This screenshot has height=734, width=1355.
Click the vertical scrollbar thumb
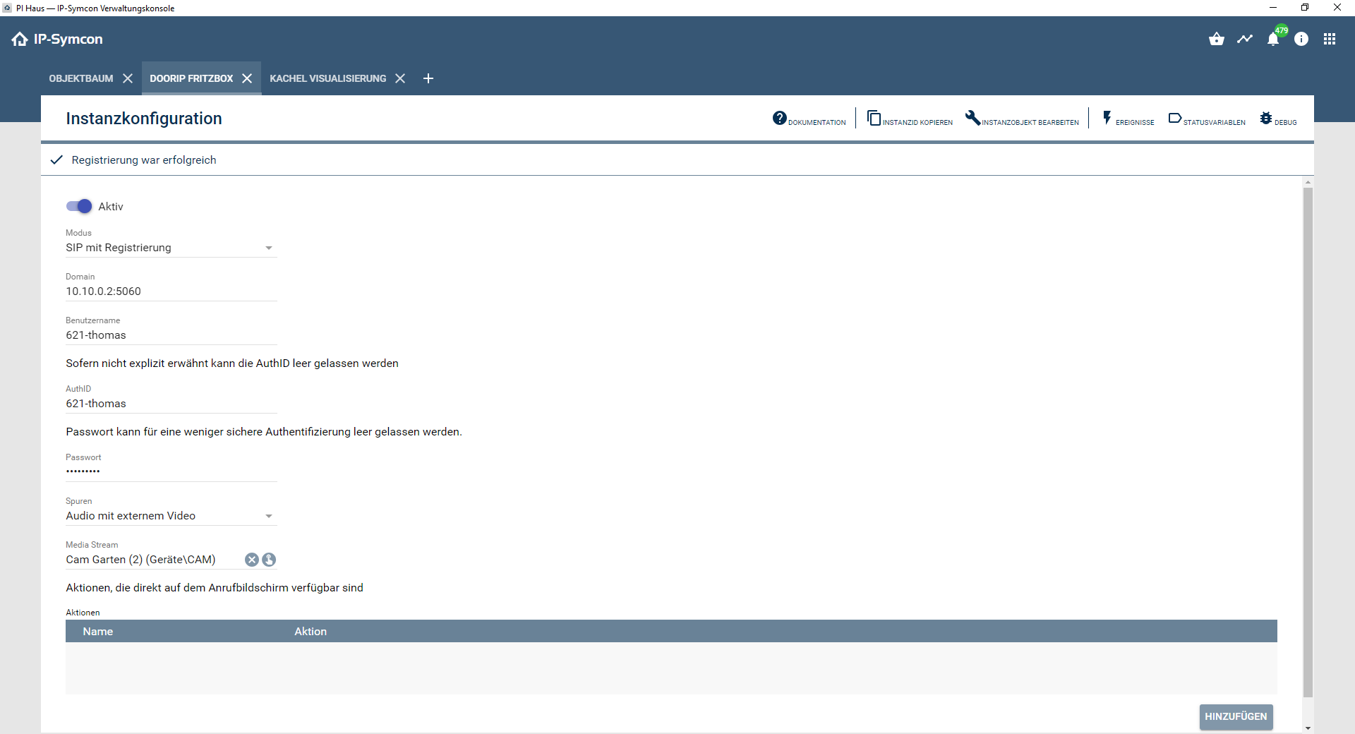[1308, 443]
